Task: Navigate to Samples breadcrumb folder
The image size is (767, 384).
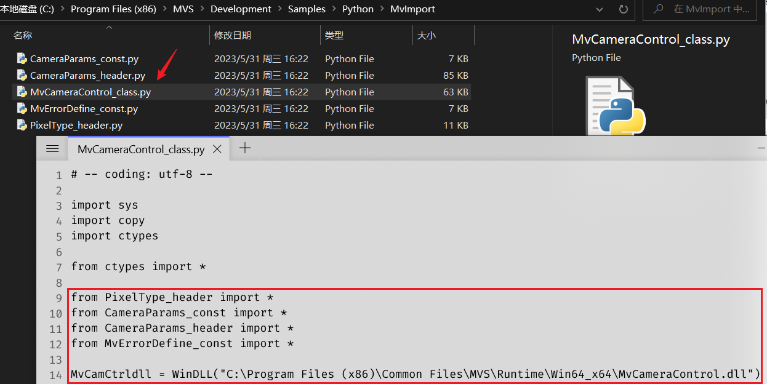Action: [307, 9]
